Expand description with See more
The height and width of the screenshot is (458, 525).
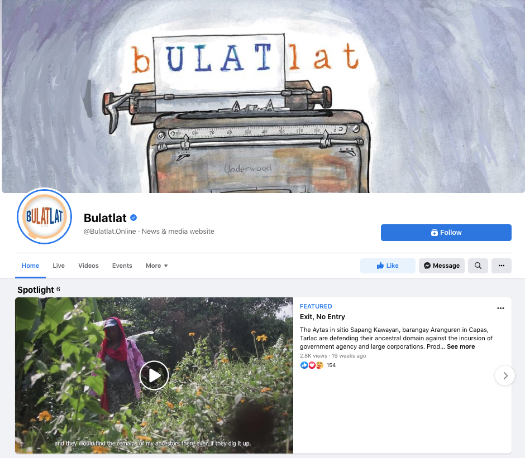click(x=461, y=346)
